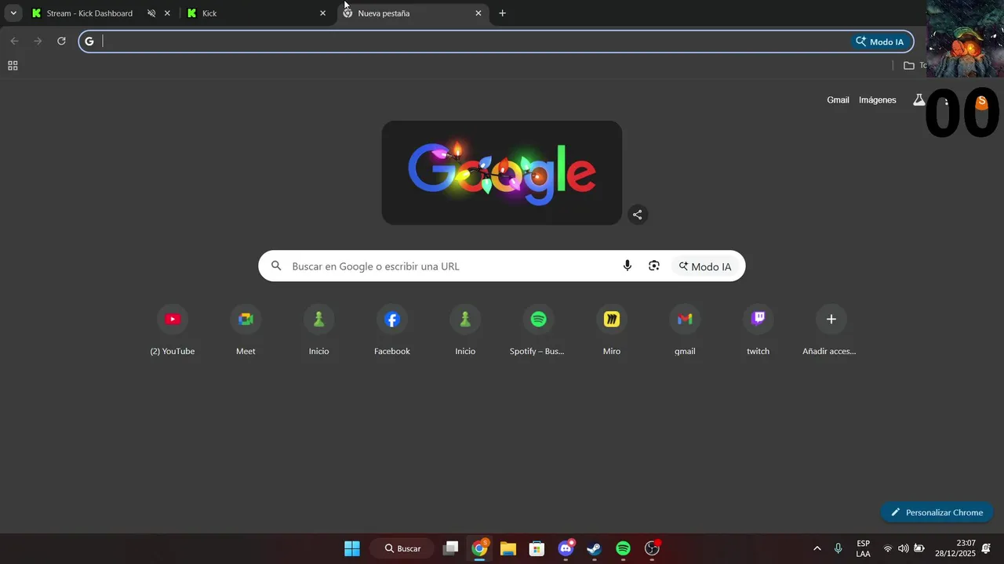This screenshot has height=564, width=1004.
Task: Open the Imágenes link
Action: [877, 100]
